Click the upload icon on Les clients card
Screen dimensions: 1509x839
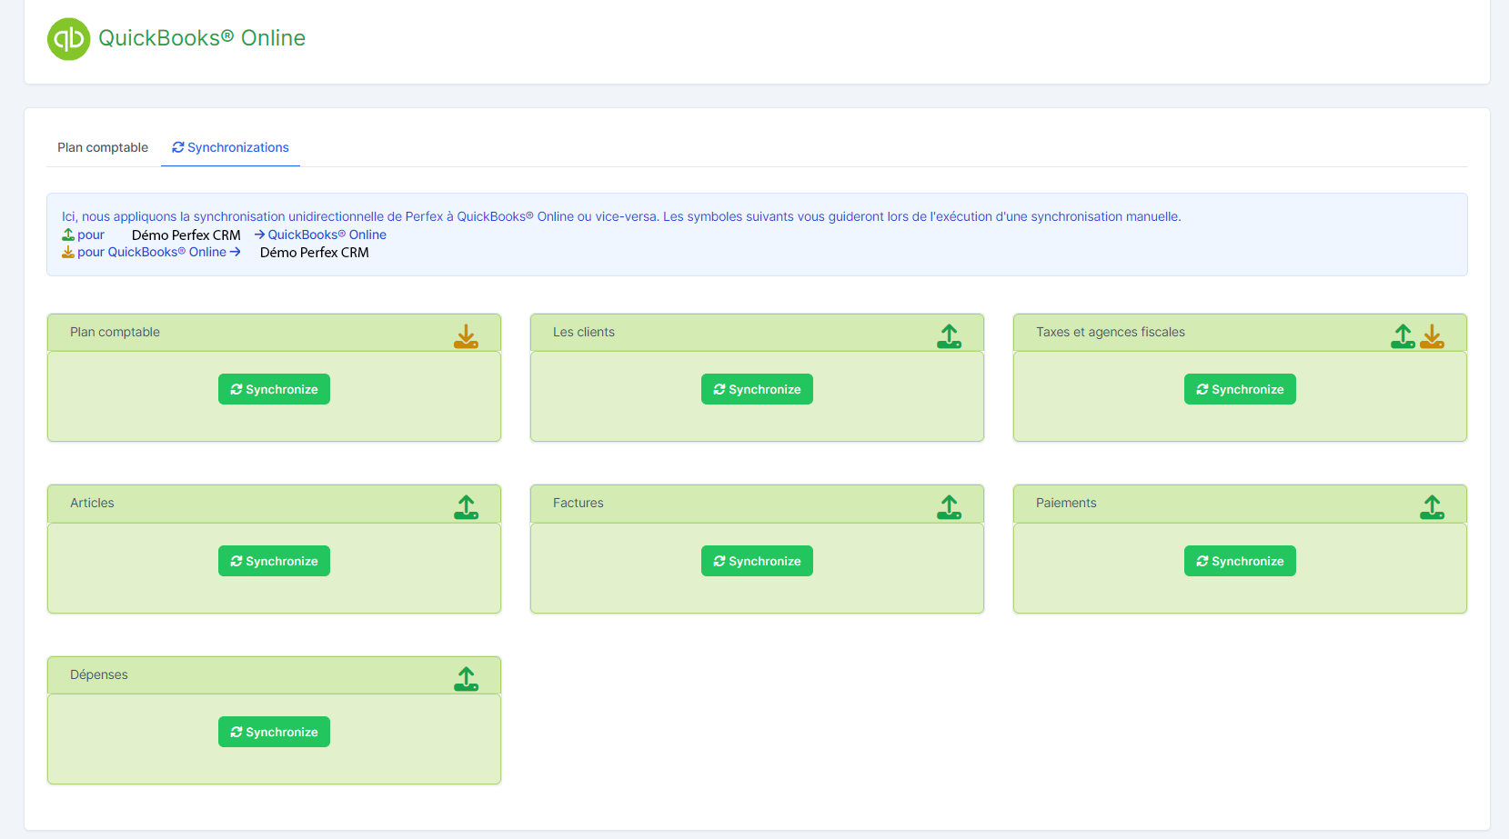coord(949,337)
